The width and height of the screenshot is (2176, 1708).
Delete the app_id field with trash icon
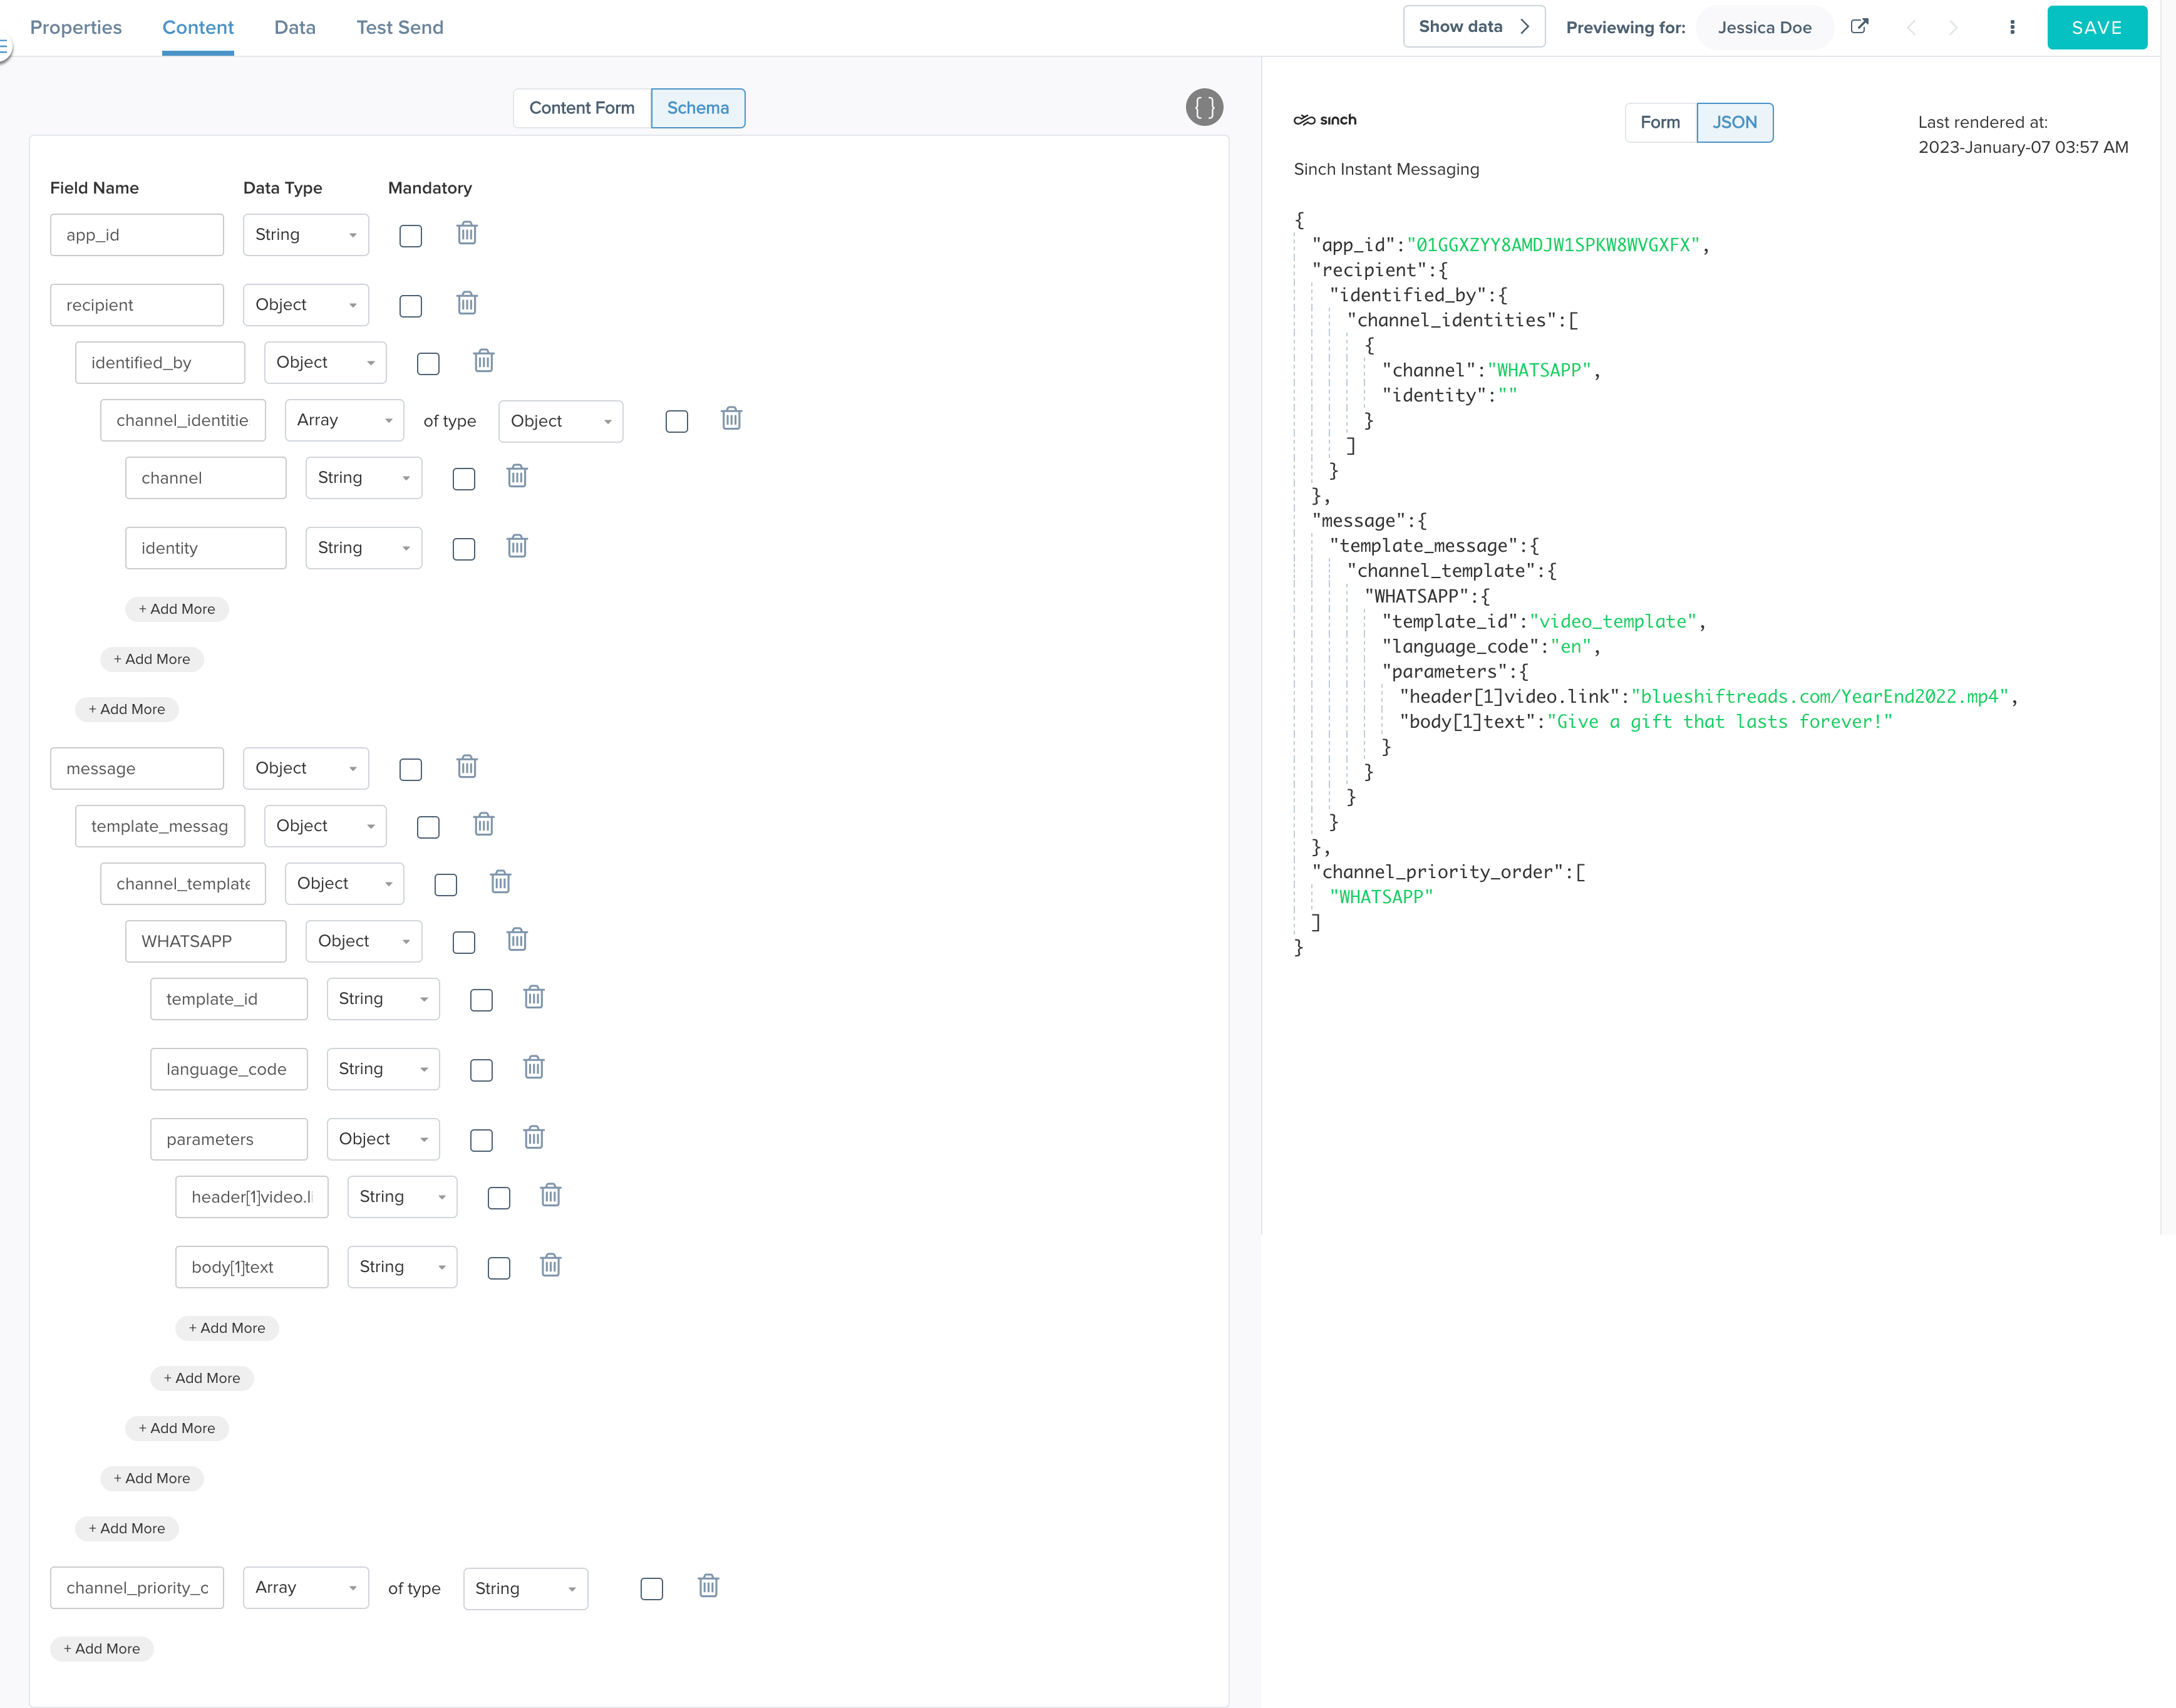click(467, 234)
